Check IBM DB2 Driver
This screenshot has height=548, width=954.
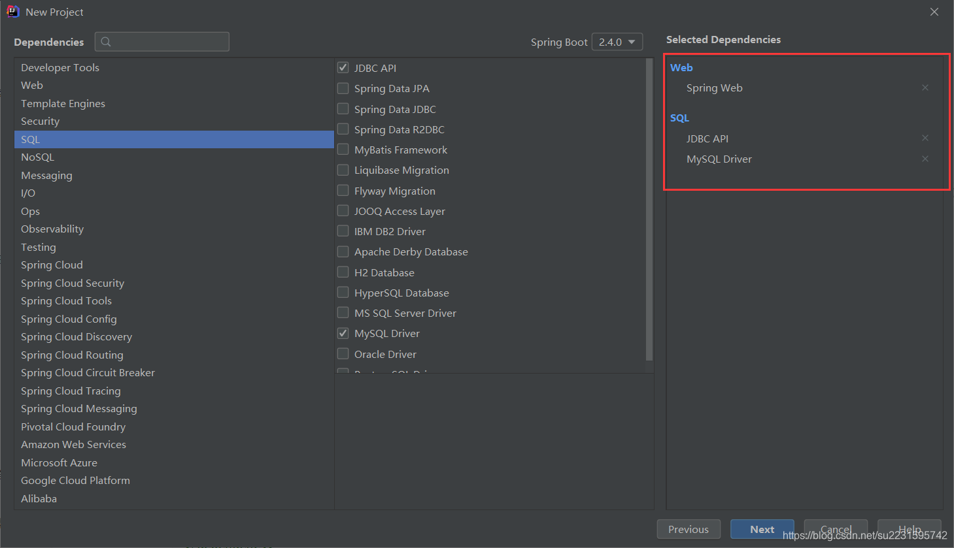[x=343, y=231]
